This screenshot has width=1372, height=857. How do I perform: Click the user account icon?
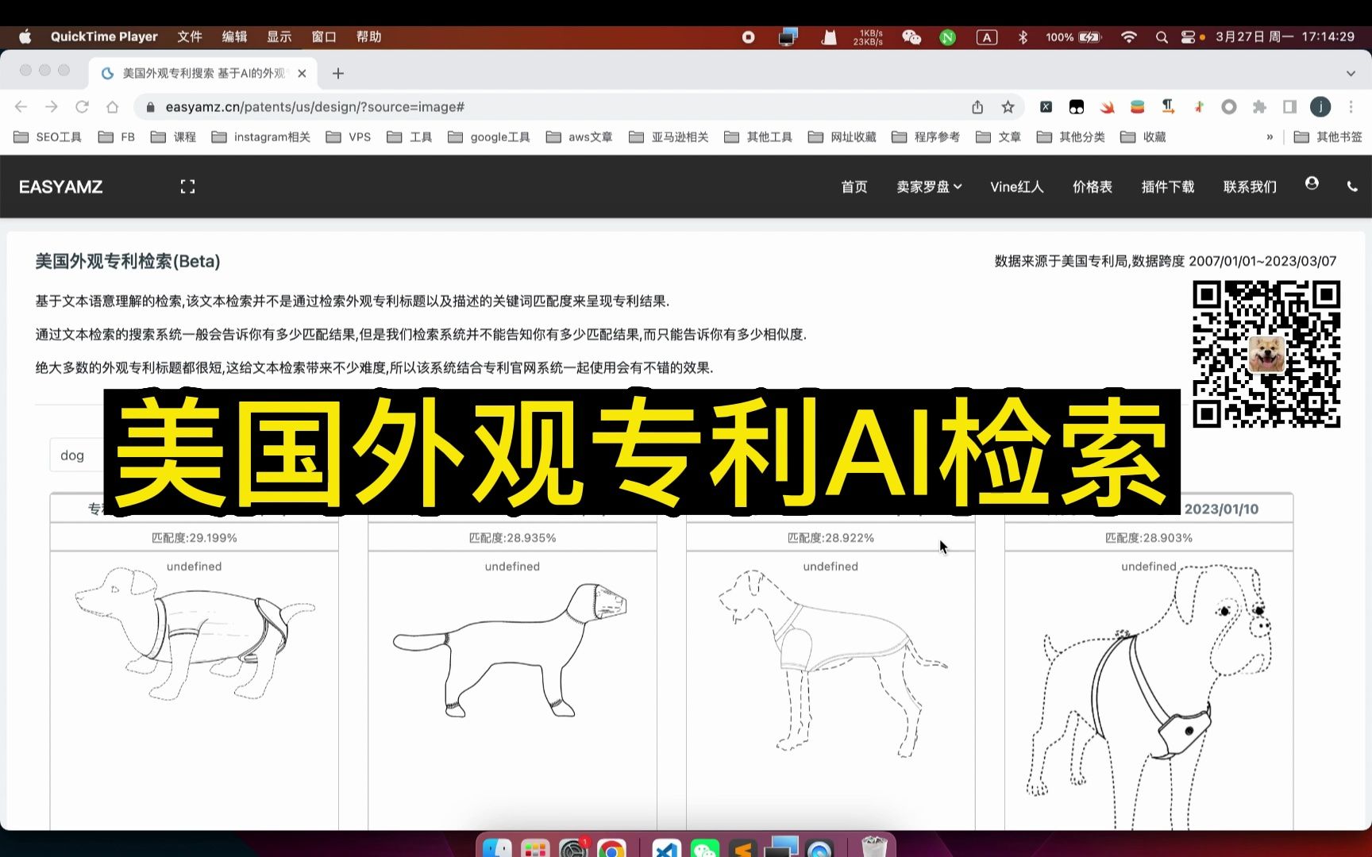[x=1312, y=183]
